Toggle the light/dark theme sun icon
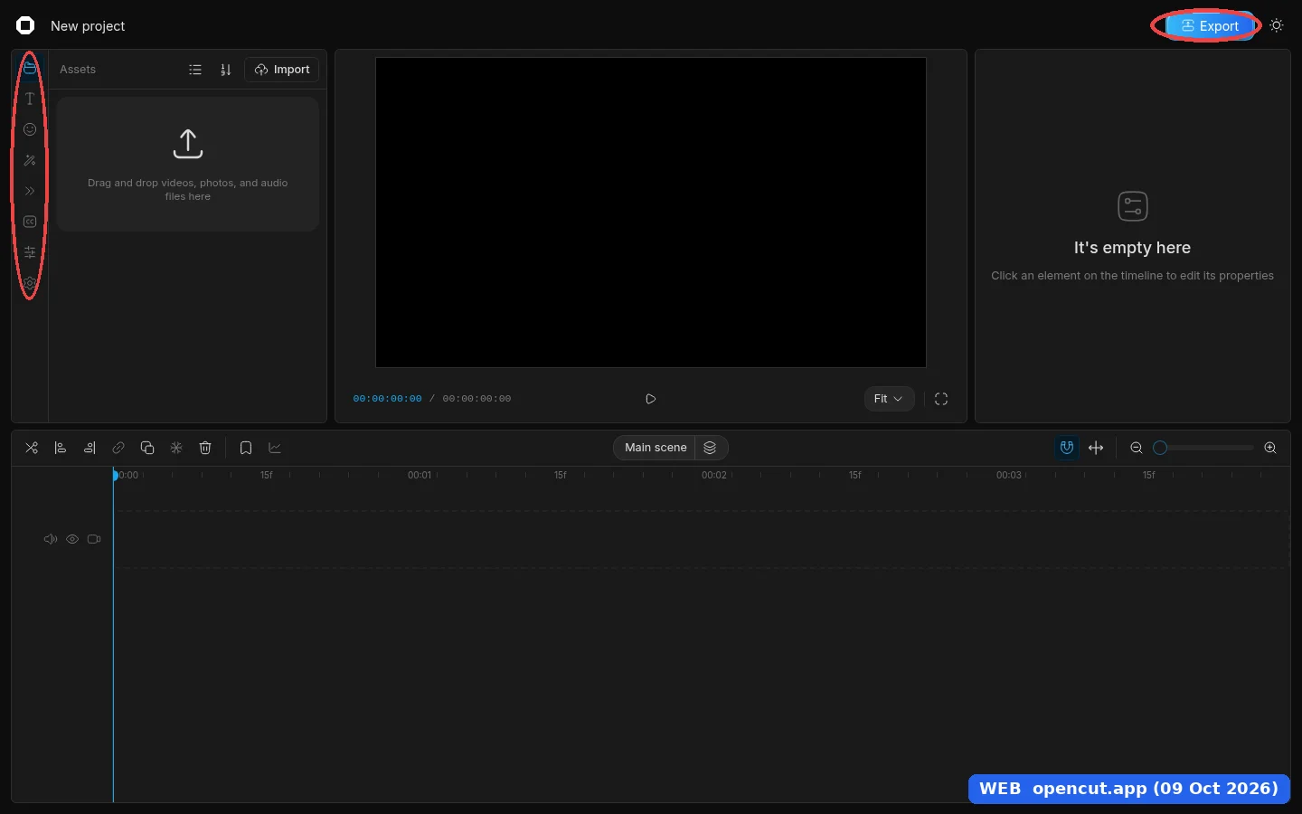This screenshot has width=1302, height=814. coord(1277,25)
